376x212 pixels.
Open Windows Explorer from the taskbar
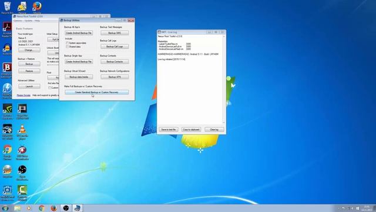pyautogui.click(x=17, y=208)
